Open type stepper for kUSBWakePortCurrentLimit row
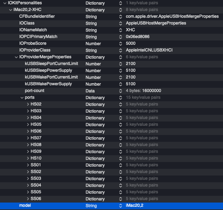This screenshot has width=223, height=210. tap(121, 77)
